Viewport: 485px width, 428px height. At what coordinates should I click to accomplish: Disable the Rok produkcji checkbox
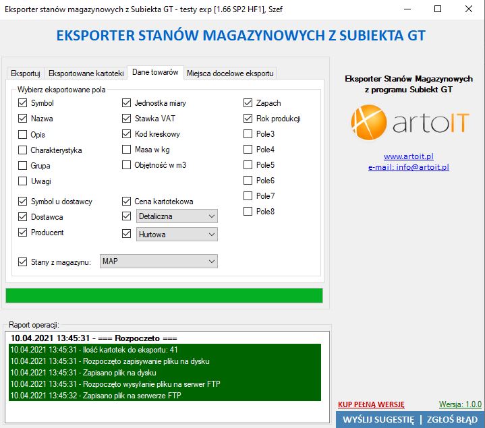[x=248, y=119]
